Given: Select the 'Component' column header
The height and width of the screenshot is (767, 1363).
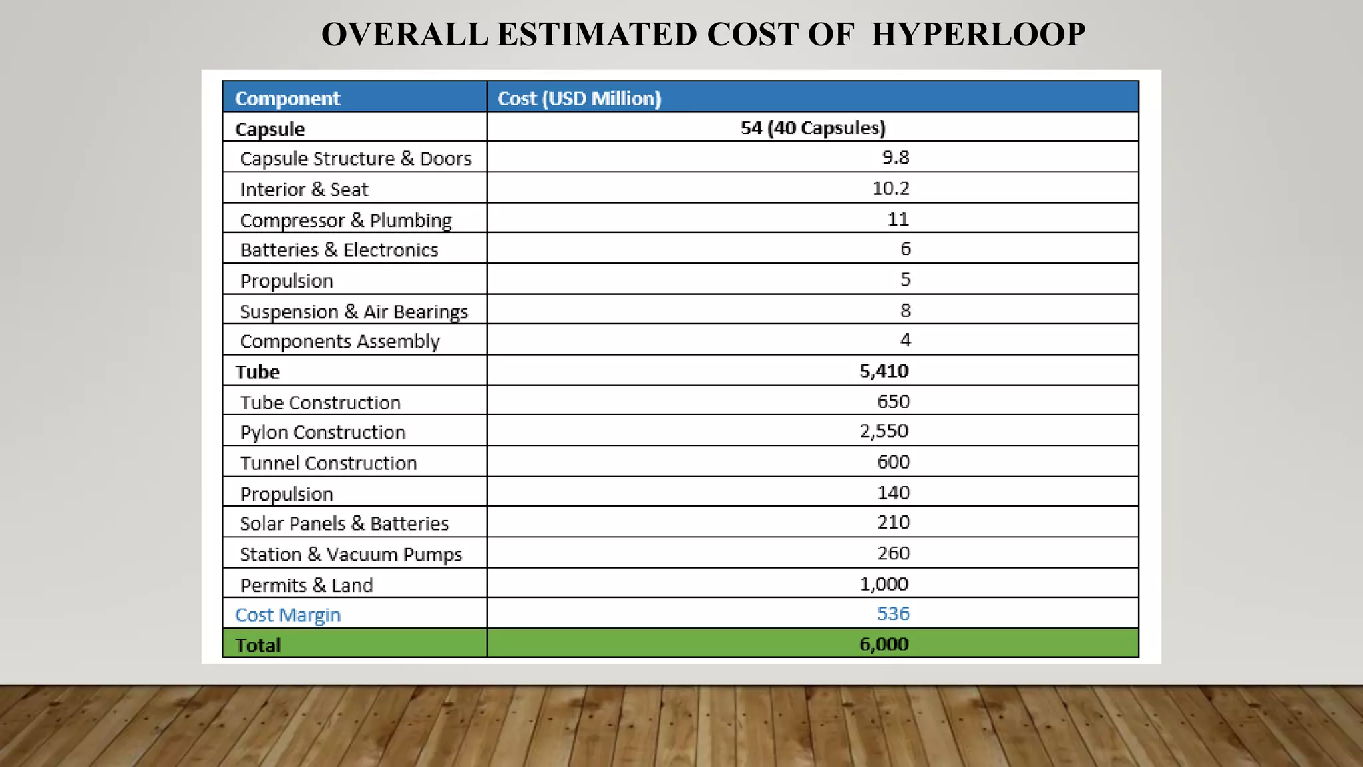Looking at the screenshot, I should (288, 98).
